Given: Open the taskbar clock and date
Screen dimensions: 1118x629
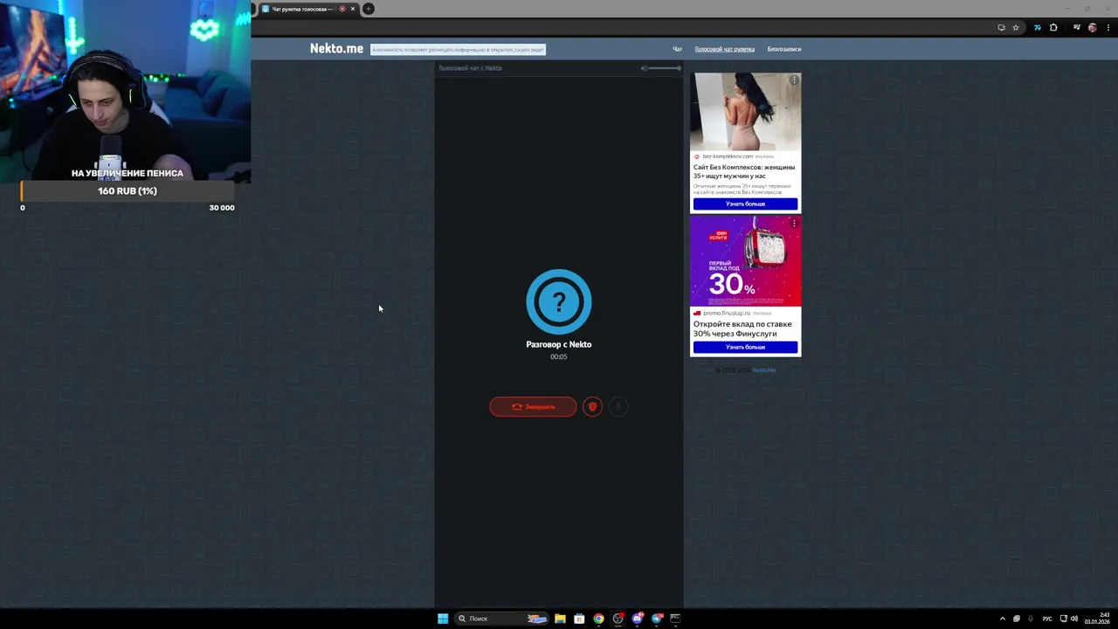Looking at the screenshot, I should point(1097,619).
